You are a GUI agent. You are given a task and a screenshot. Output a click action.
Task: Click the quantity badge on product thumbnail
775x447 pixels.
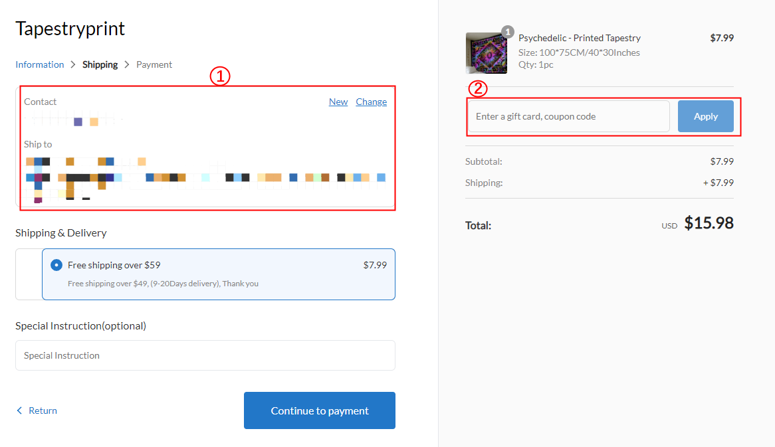[508, 32]
